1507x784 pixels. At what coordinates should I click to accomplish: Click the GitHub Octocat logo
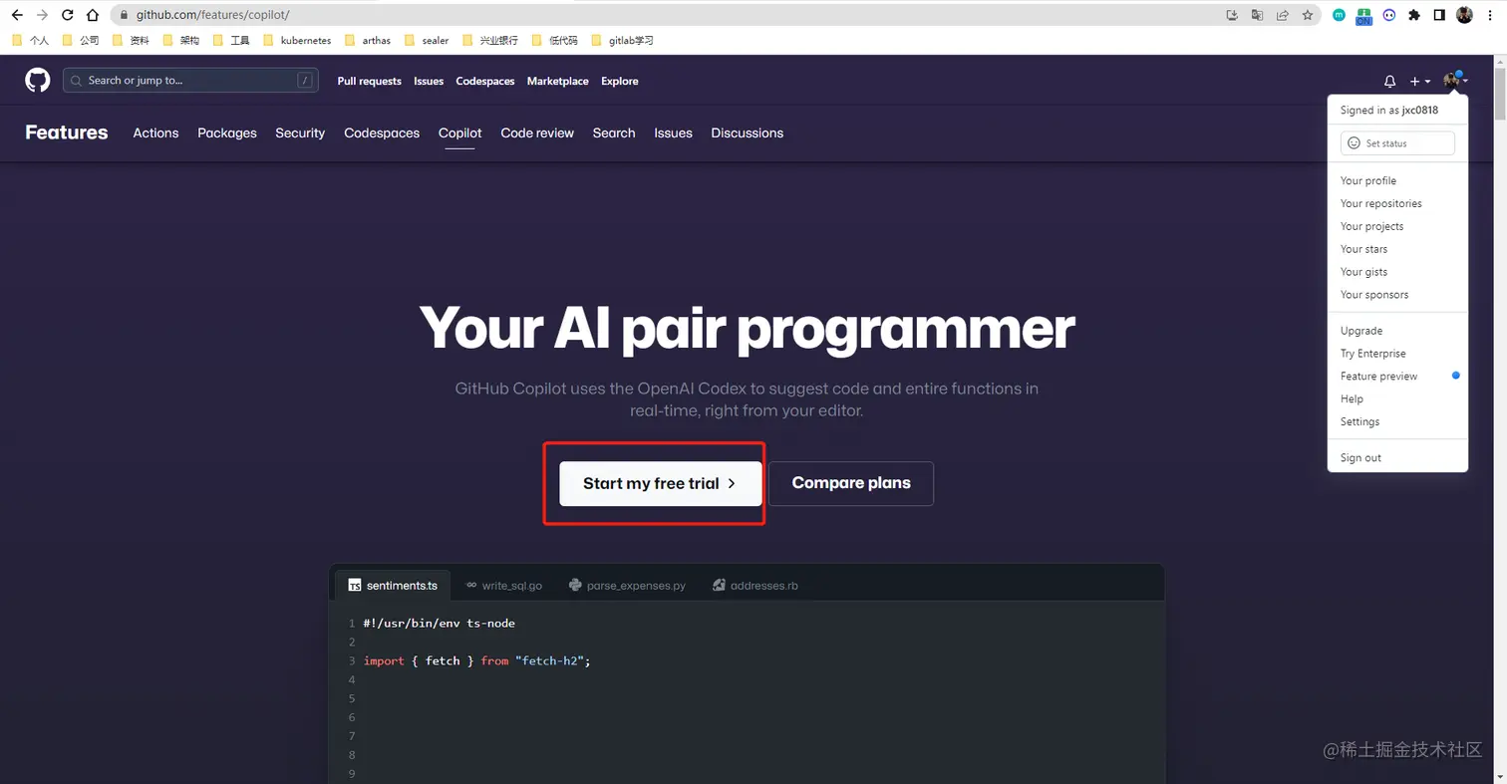coord(38,81)
